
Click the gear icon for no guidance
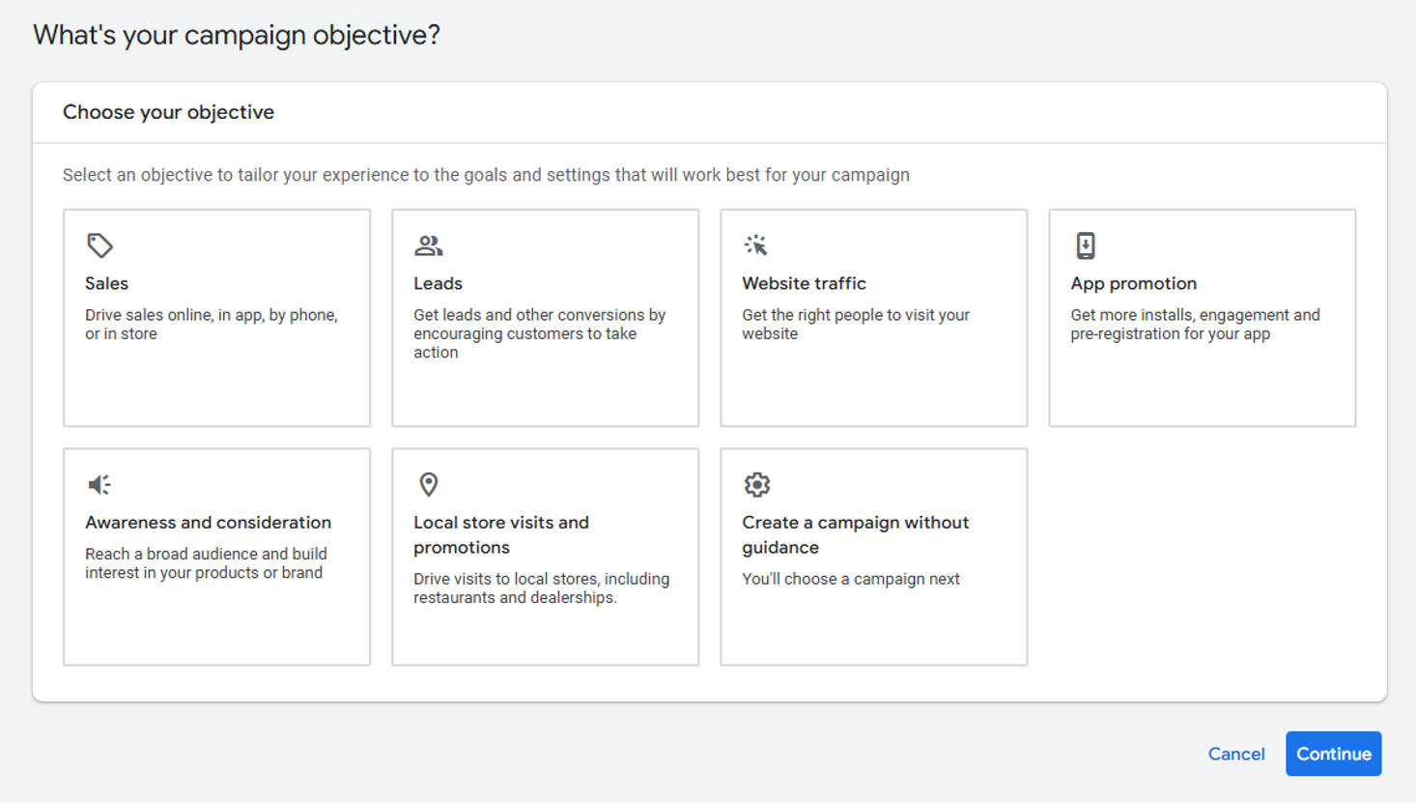tap(757, 484)
